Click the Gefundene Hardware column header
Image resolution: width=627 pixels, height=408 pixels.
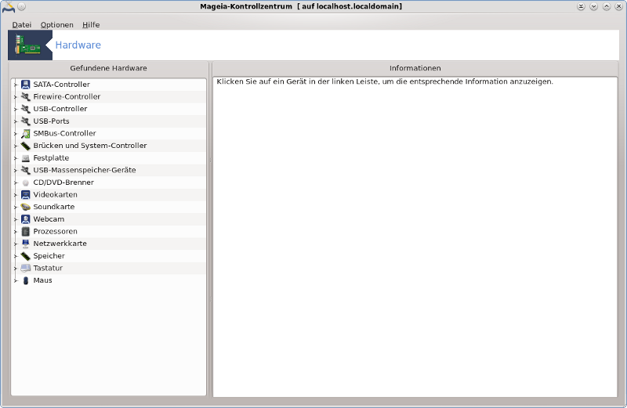108,68
